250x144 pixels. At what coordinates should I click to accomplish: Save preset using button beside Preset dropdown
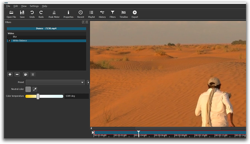click(88, 82)
